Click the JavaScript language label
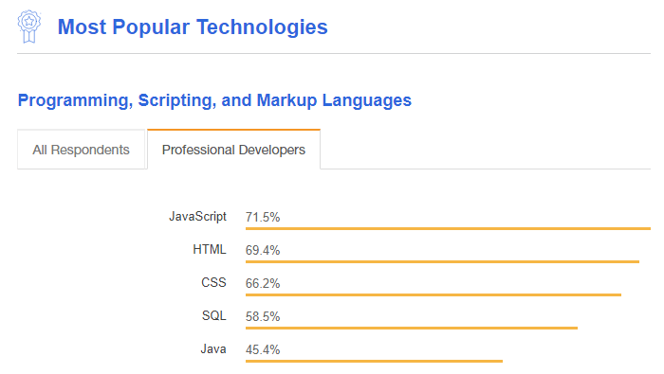This screenshot has height=374, width=664. tap(197, 217)
